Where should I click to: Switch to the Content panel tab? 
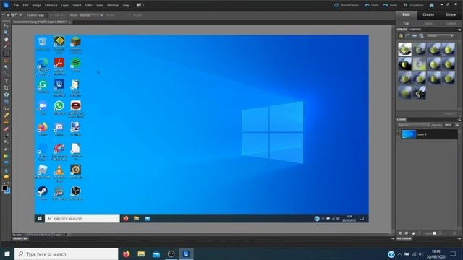click(x=415, y=30)
